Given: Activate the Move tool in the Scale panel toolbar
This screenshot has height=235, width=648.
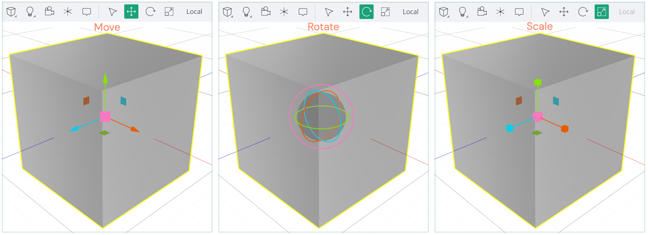Looking at the screenshot, I should 564,12.
